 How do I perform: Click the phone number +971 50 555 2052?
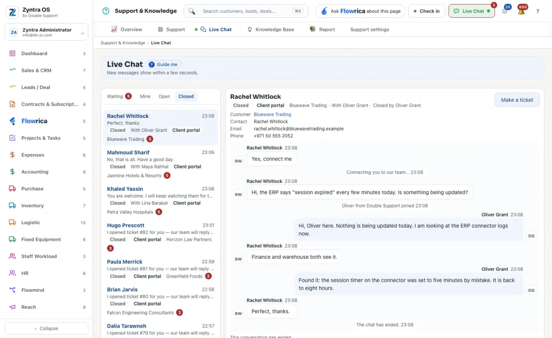(273, 136)
